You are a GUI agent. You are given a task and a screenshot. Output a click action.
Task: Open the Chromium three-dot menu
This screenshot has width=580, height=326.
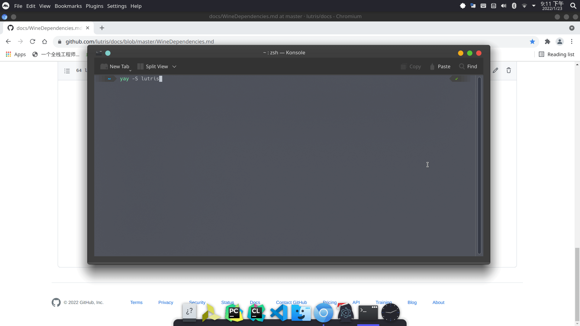[572, 42]
